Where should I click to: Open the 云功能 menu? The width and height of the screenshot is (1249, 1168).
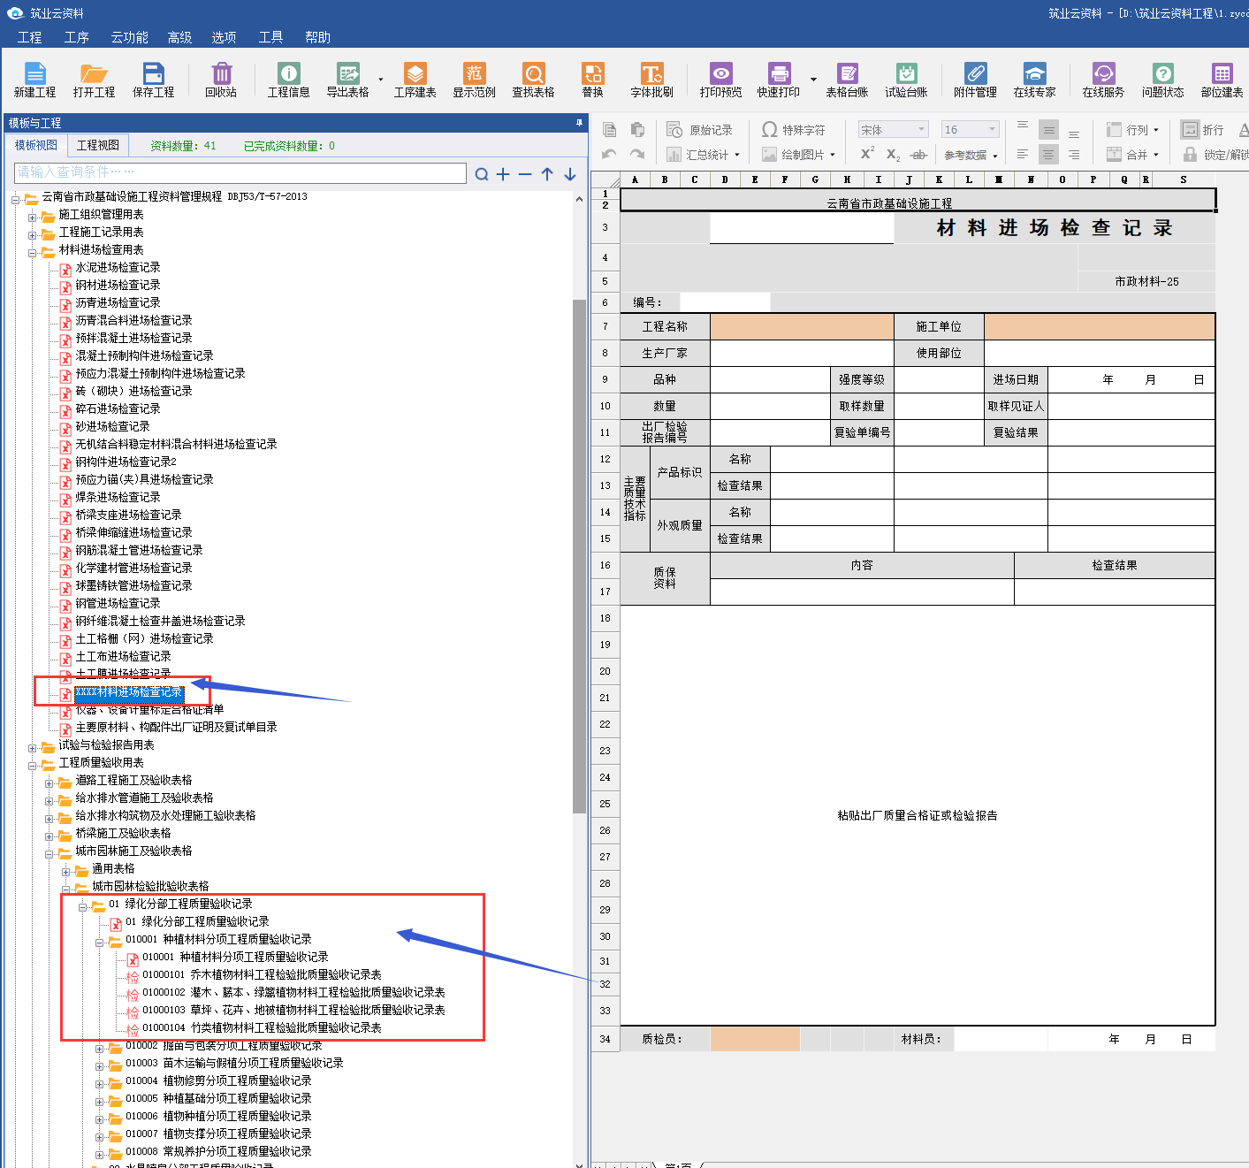click(x=129, y=37)
